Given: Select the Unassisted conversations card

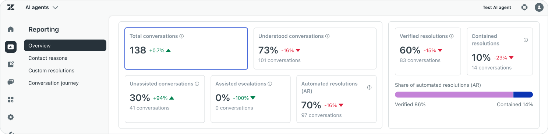Looking at the screenshot, I should 165,99.
